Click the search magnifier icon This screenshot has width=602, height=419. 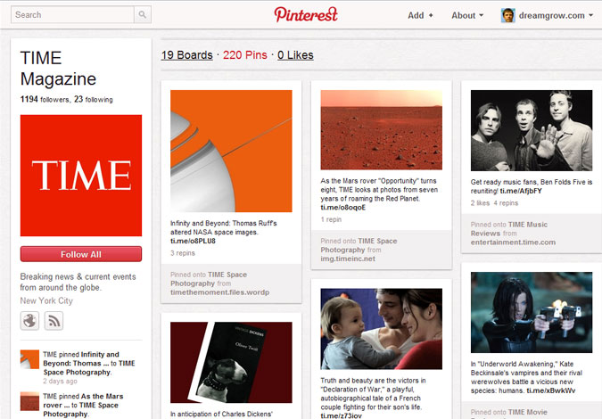143,14
